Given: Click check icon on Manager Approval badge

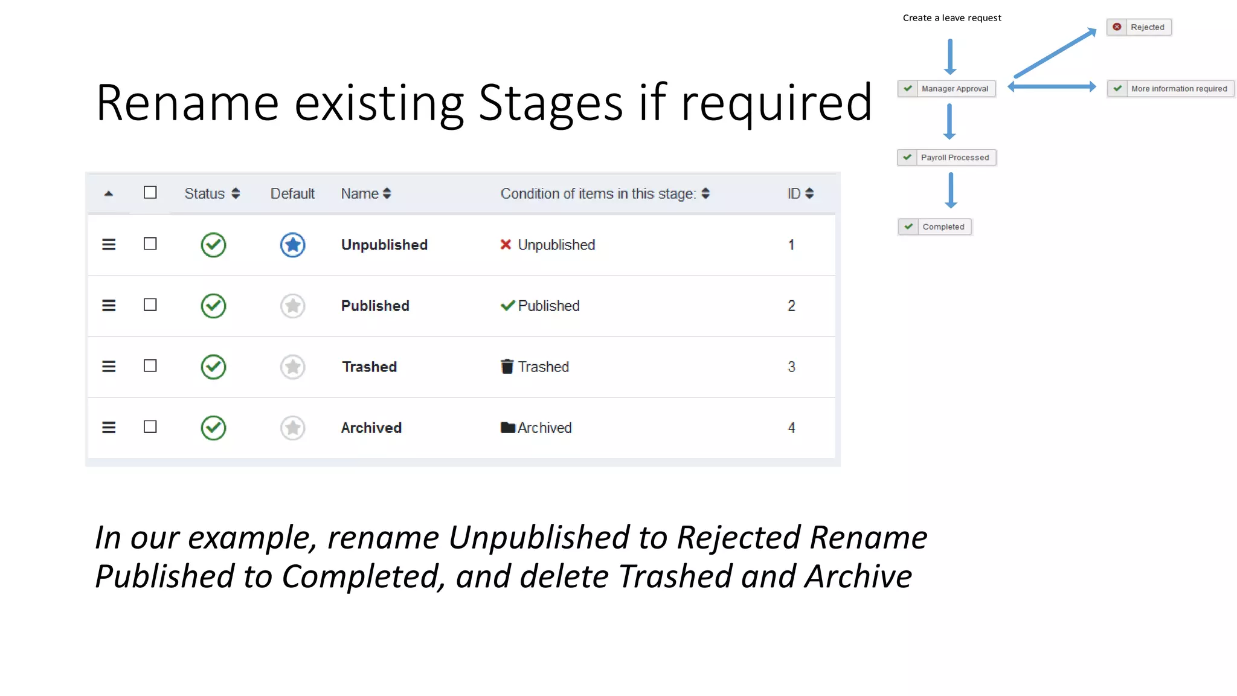Looking at the screenshot, I should [x=908, y=89].
